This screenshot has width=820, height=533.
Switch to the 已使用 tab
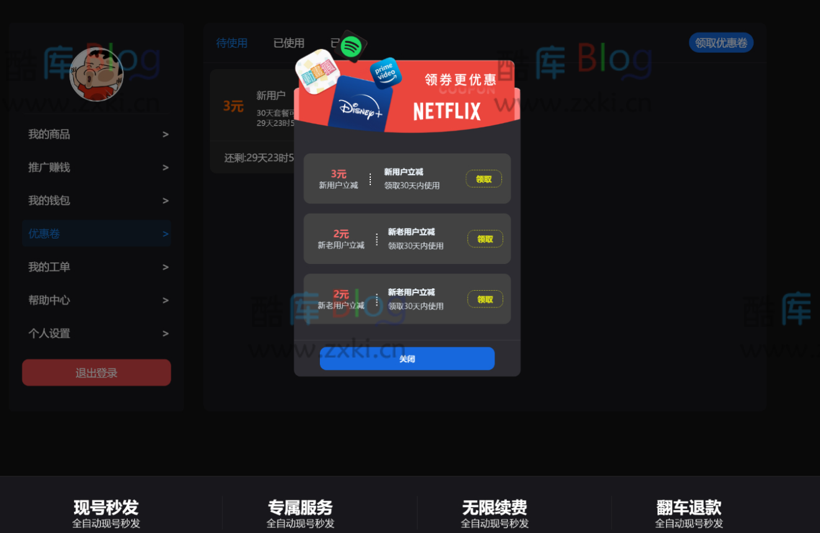288,43
